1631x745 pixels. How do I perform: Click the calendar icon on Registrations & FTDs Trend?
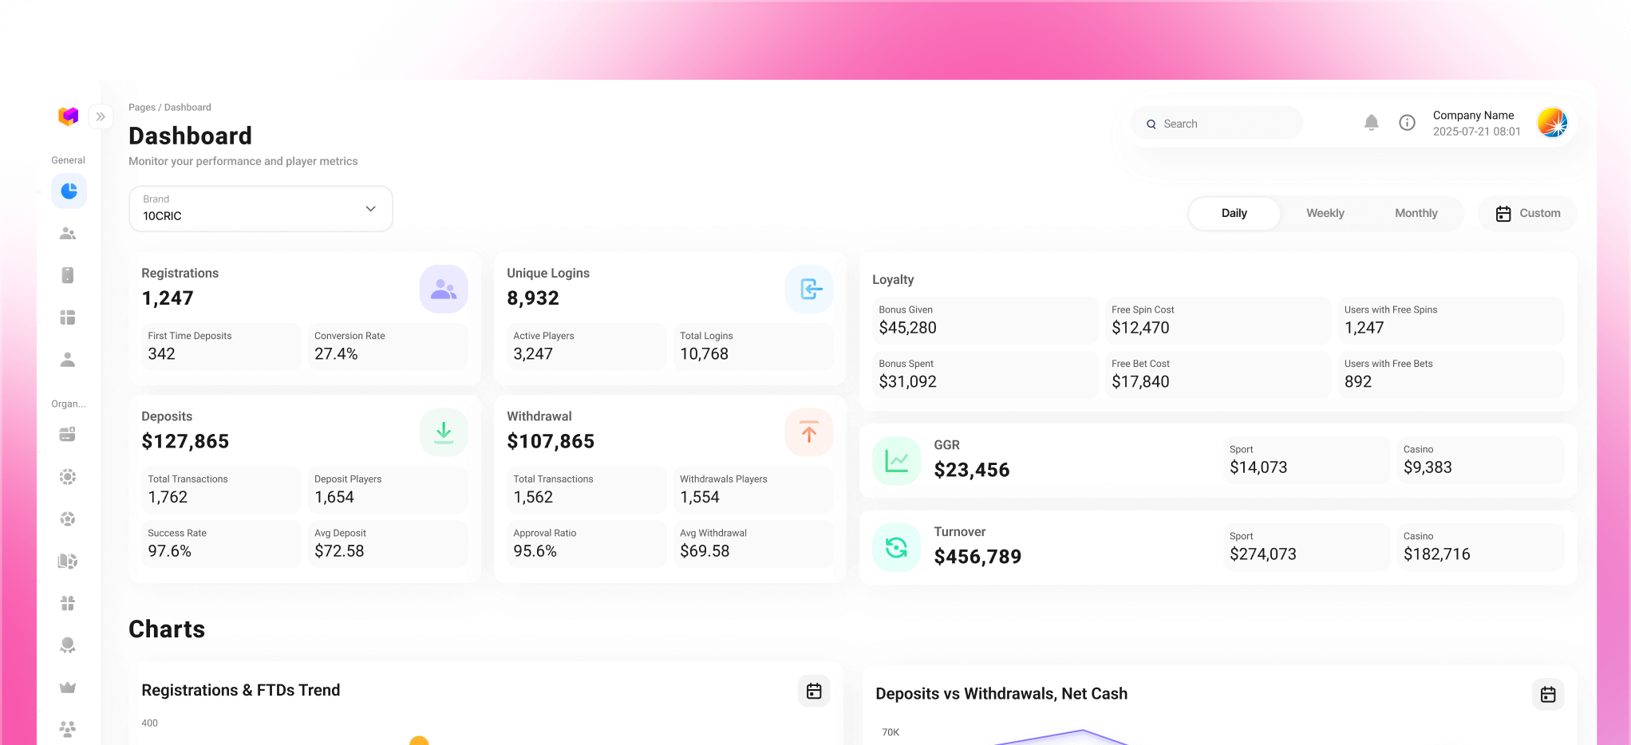[813, 691]
